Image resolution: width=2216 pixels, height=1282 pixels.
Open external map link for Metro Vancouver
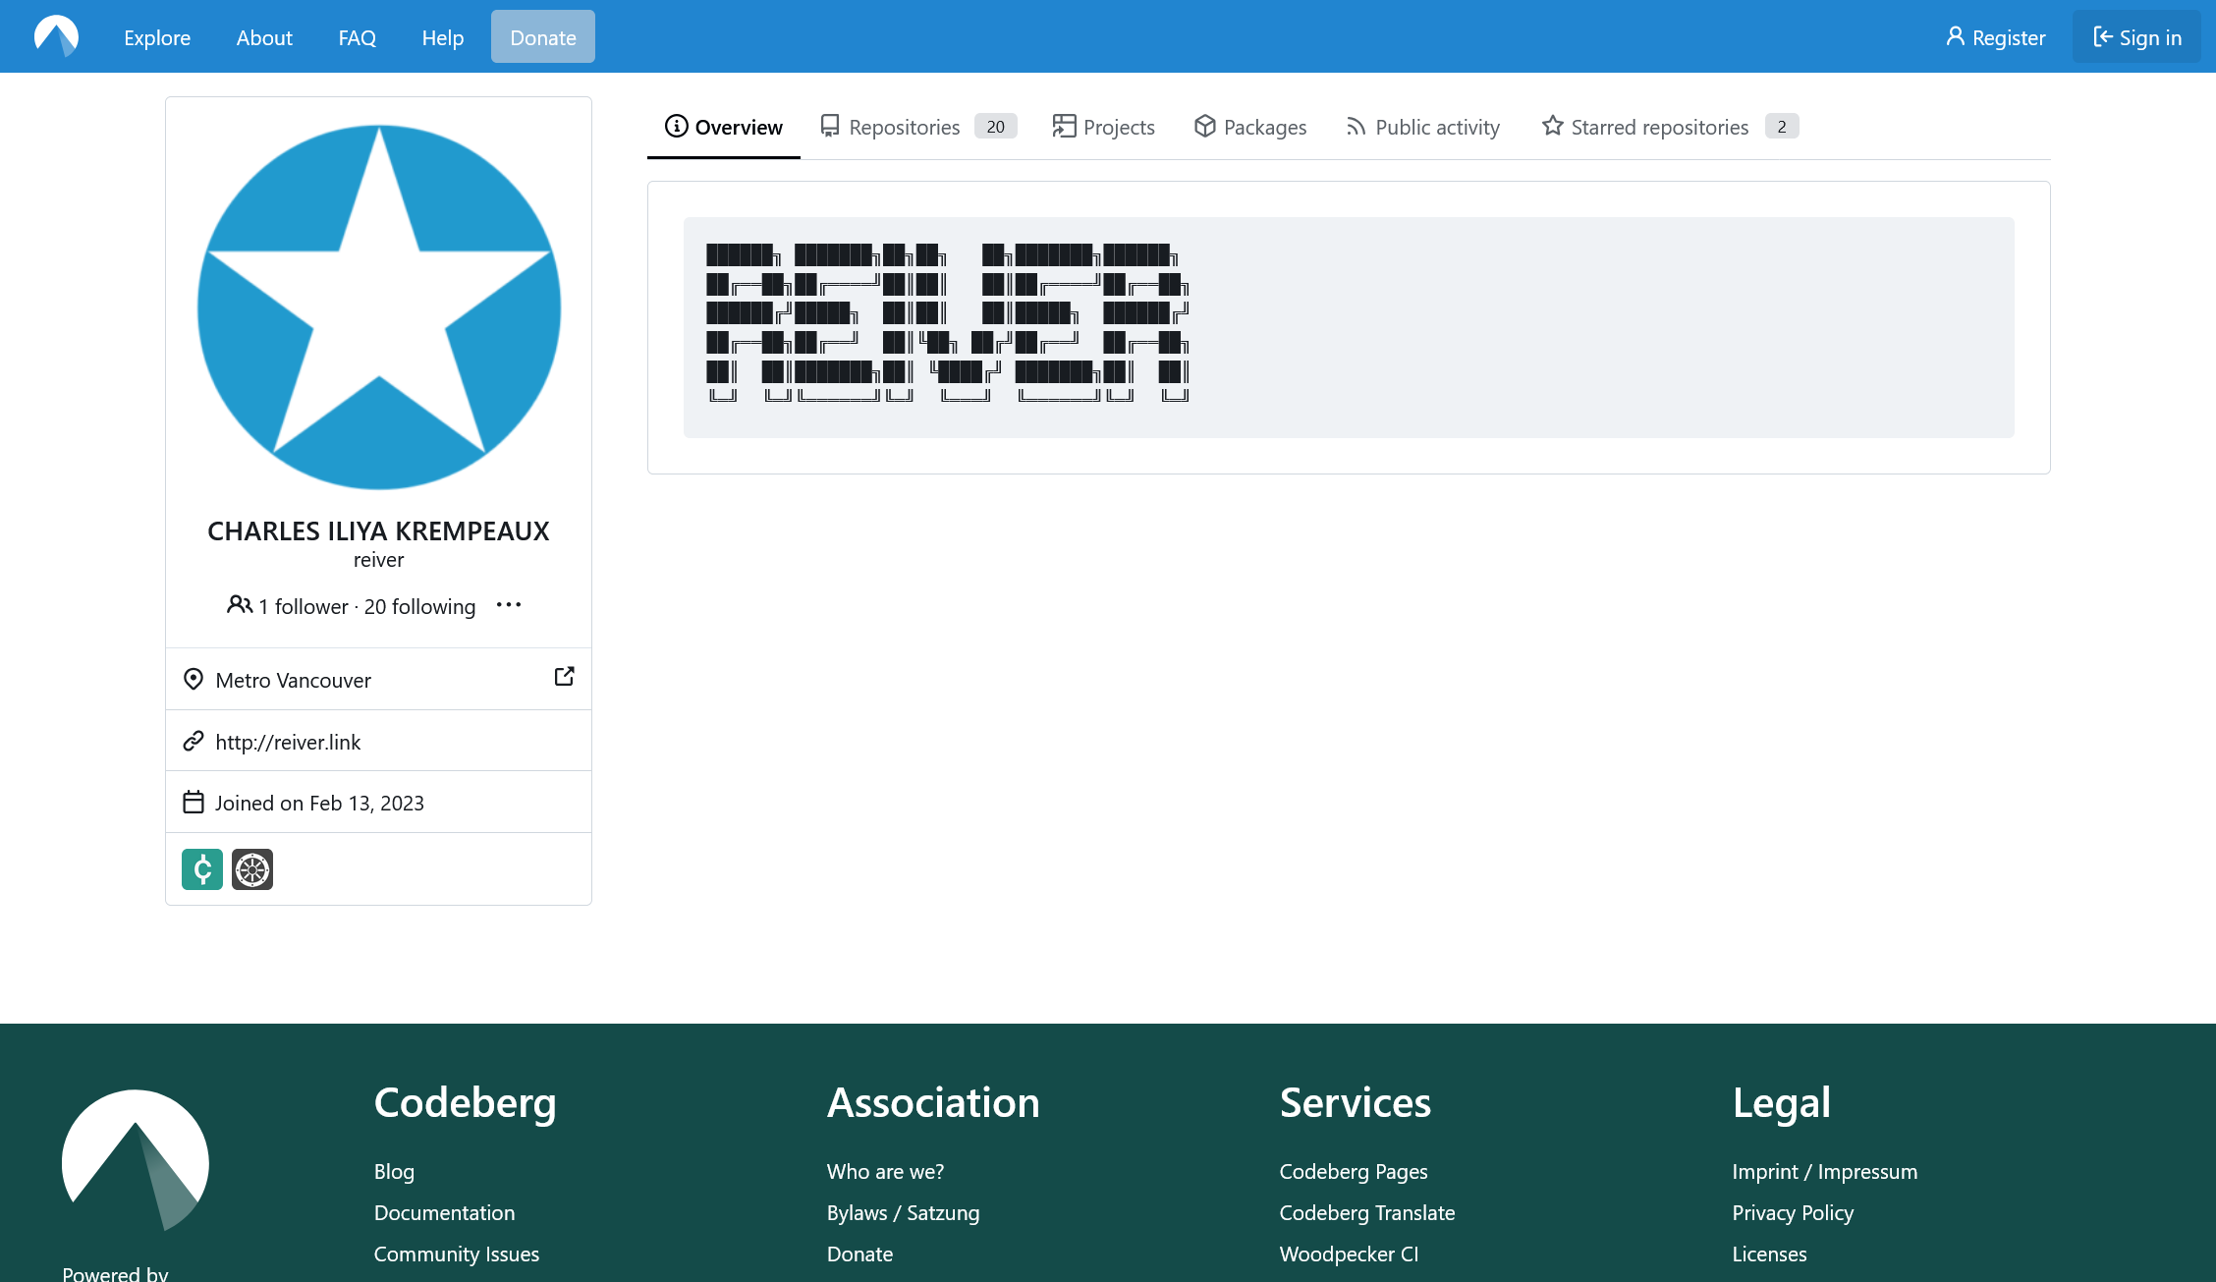pos(564,677)
